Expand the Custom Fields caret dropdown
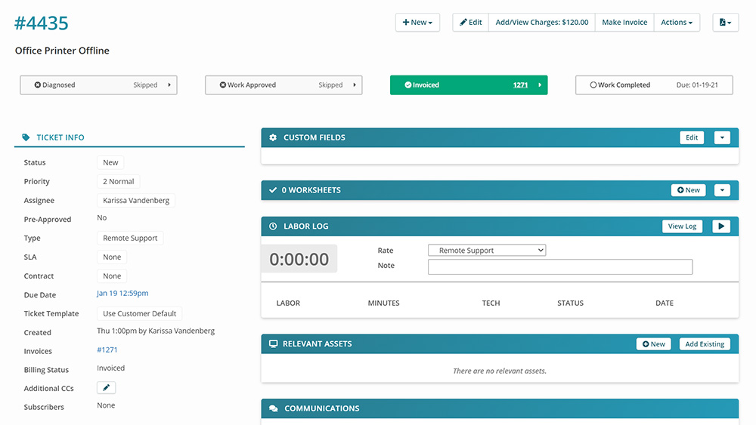 point(722,137)
